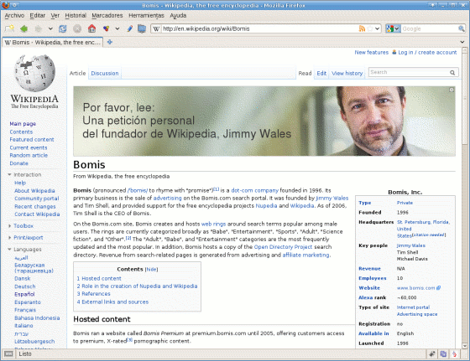Follow the dot-com company link
Screen dimensions: 470x361
255,190
